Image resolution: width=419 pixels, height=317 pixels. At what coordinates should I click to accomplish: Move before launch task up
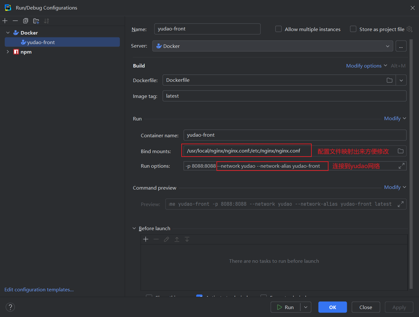tap(177, 239)
